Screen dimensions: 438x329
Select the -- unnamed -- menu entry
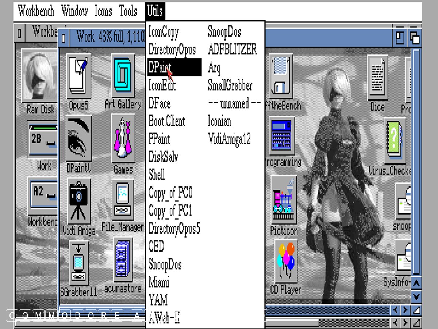(x=234, y=103)
